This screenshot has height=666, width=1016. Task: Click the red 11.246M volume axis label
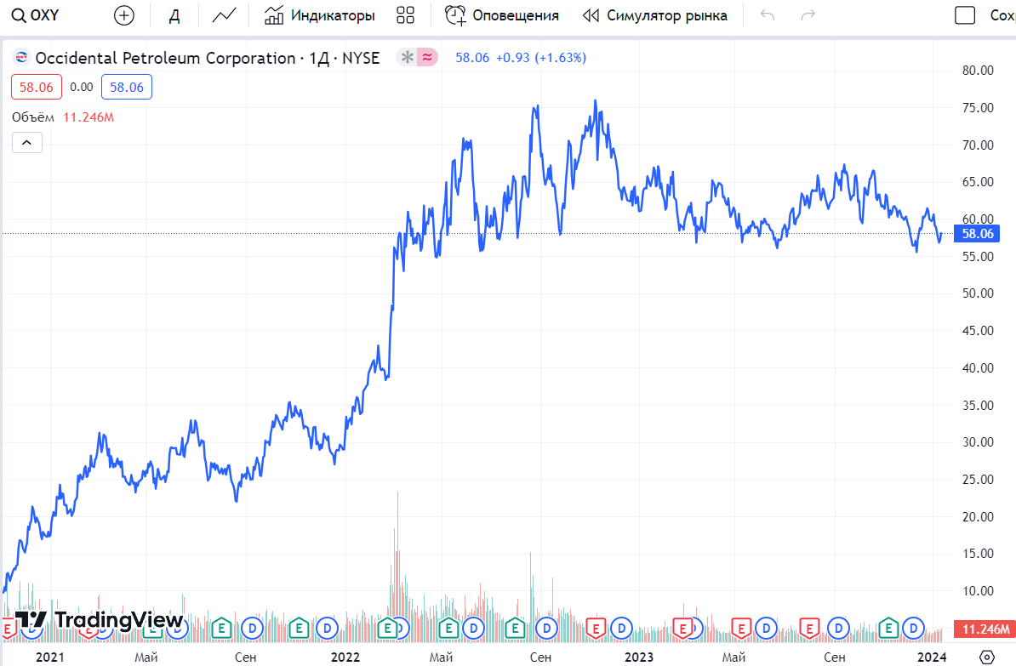click(985, 629)
